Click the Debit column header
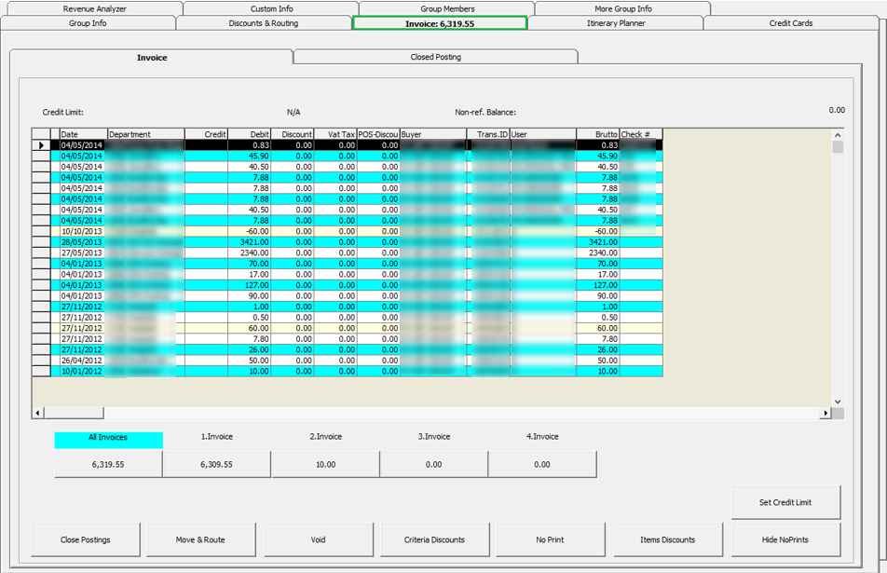The image size is (887, 573). pos(250,134)
